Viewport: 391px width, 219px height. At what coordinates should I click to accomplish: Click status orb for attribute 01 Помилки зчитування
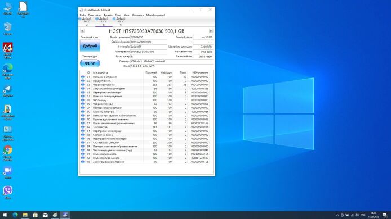pos(83,77)
